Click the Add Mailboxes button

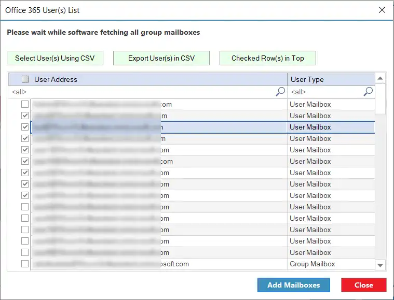[x=293, y=285]
